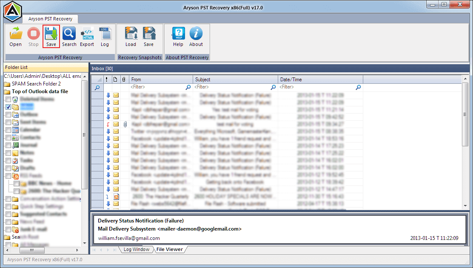Click the Folder List scroll up arrow
The height and width of the screenshot is (268, 473).
pos(85,77)
